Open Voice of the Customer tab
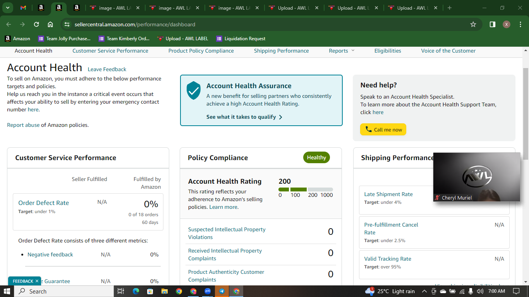Viewport: 529px width, 297px height. pyautogui.click(x=448, y=51)
